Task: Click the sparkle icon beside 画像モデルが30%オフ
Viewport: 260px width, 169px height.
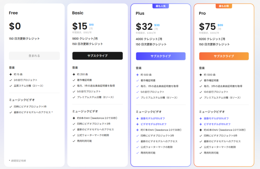Action: pyautogui.click(x=201, y=119)
